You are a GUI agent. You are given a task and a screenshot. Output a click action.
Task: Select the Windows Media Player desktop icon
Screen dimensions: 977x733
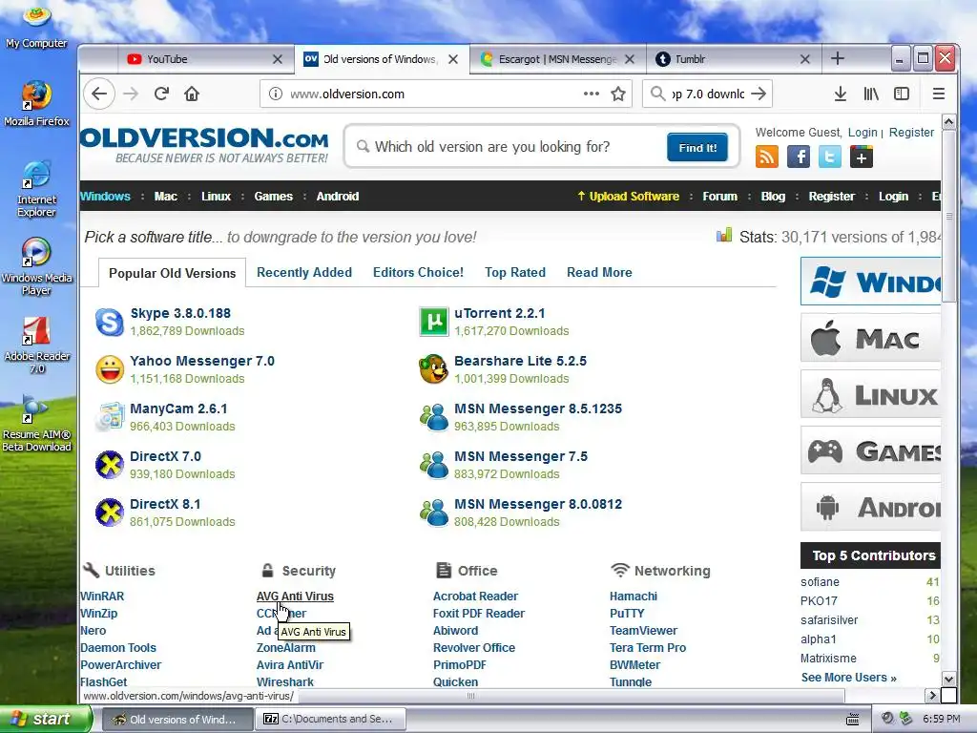click(x=37, y=266)
